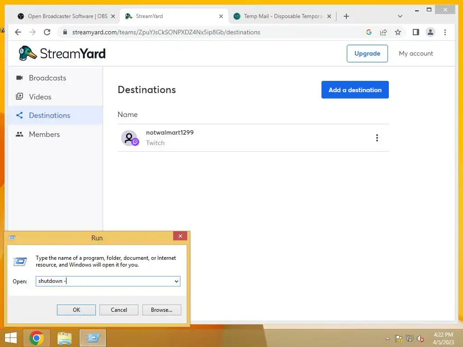Click the notwalmart1299 destination name

(x=170, y=132)
